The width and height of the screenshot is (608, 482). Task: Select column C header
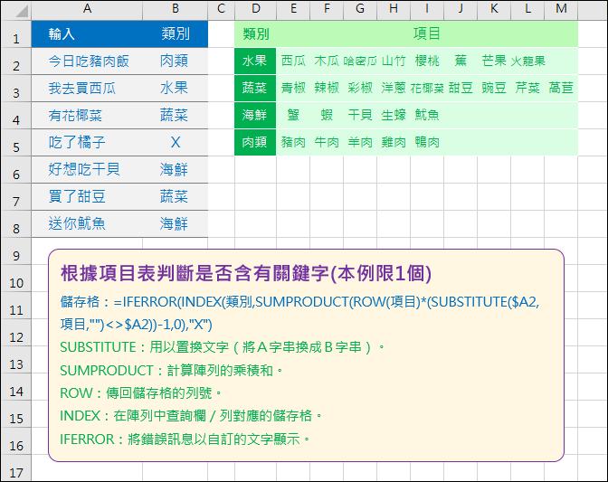tap(221, 9)
